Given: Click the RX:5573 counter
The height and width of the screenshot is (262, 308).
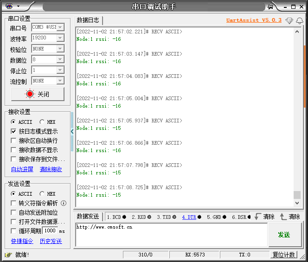Looking at the screenshot, I should click(195, 255).
